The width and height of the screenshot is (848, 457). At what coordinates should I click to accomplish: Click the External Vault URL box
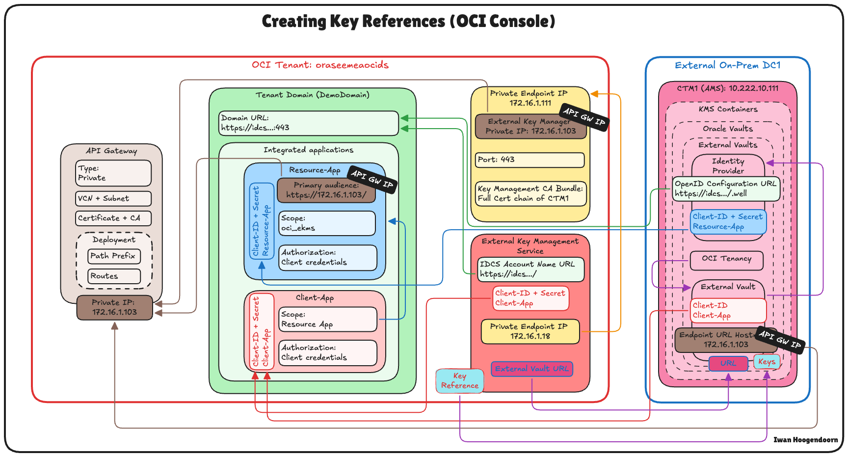pyautogui.click(x=531, y=369)
